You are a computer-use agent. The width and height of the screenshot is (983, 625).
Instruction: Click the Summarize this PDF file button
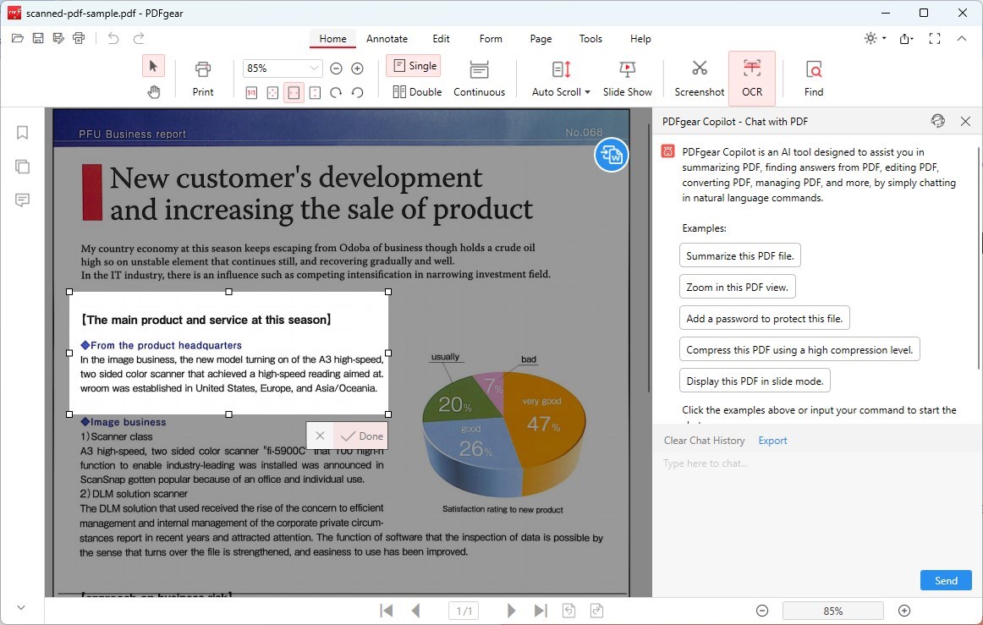tap(739, 255)
